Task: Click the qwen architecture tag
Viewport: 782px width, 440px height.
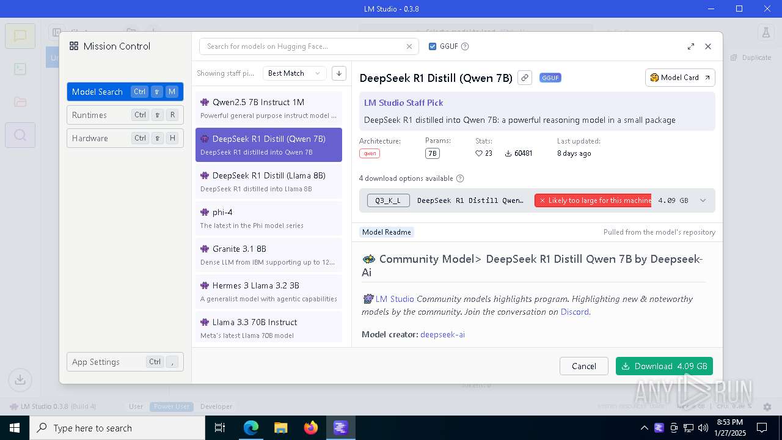Action: (370, 153)
